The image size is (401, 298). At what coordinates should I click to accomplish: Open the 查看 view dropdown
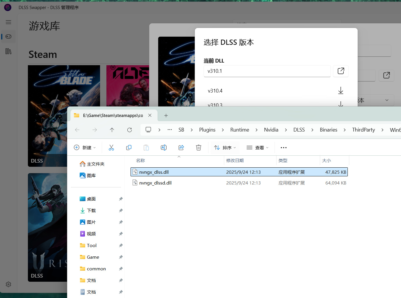click(x=257, y=148)
